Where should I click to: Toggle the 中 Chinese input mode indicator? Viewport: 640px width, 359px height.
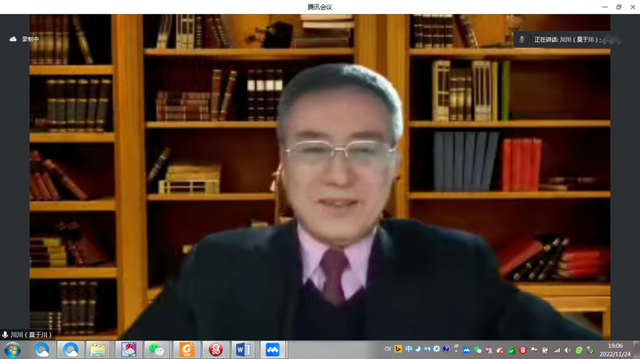[x=408, y=349]
